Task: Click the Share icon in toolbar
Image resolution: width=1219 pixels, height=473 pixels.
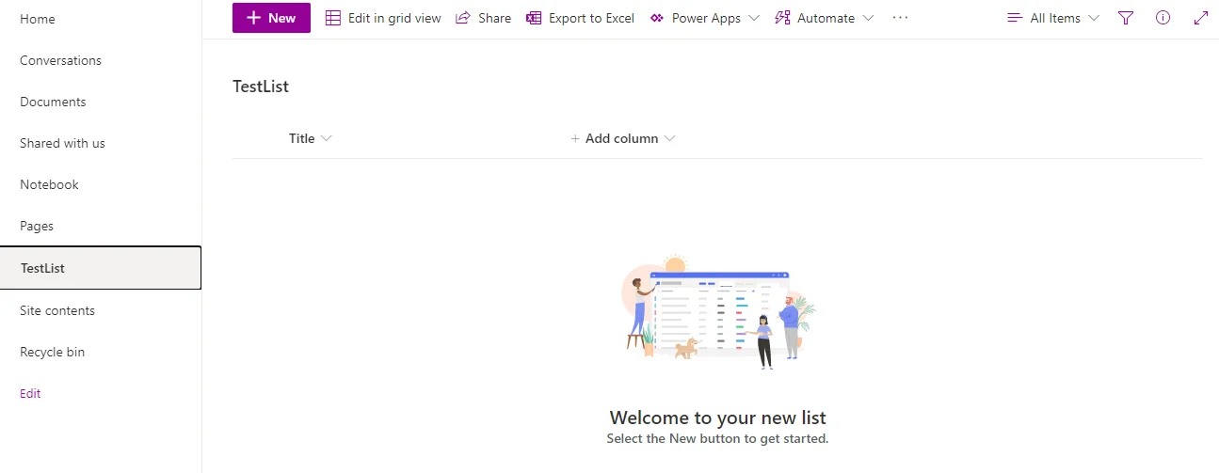Action: [463, 18]
